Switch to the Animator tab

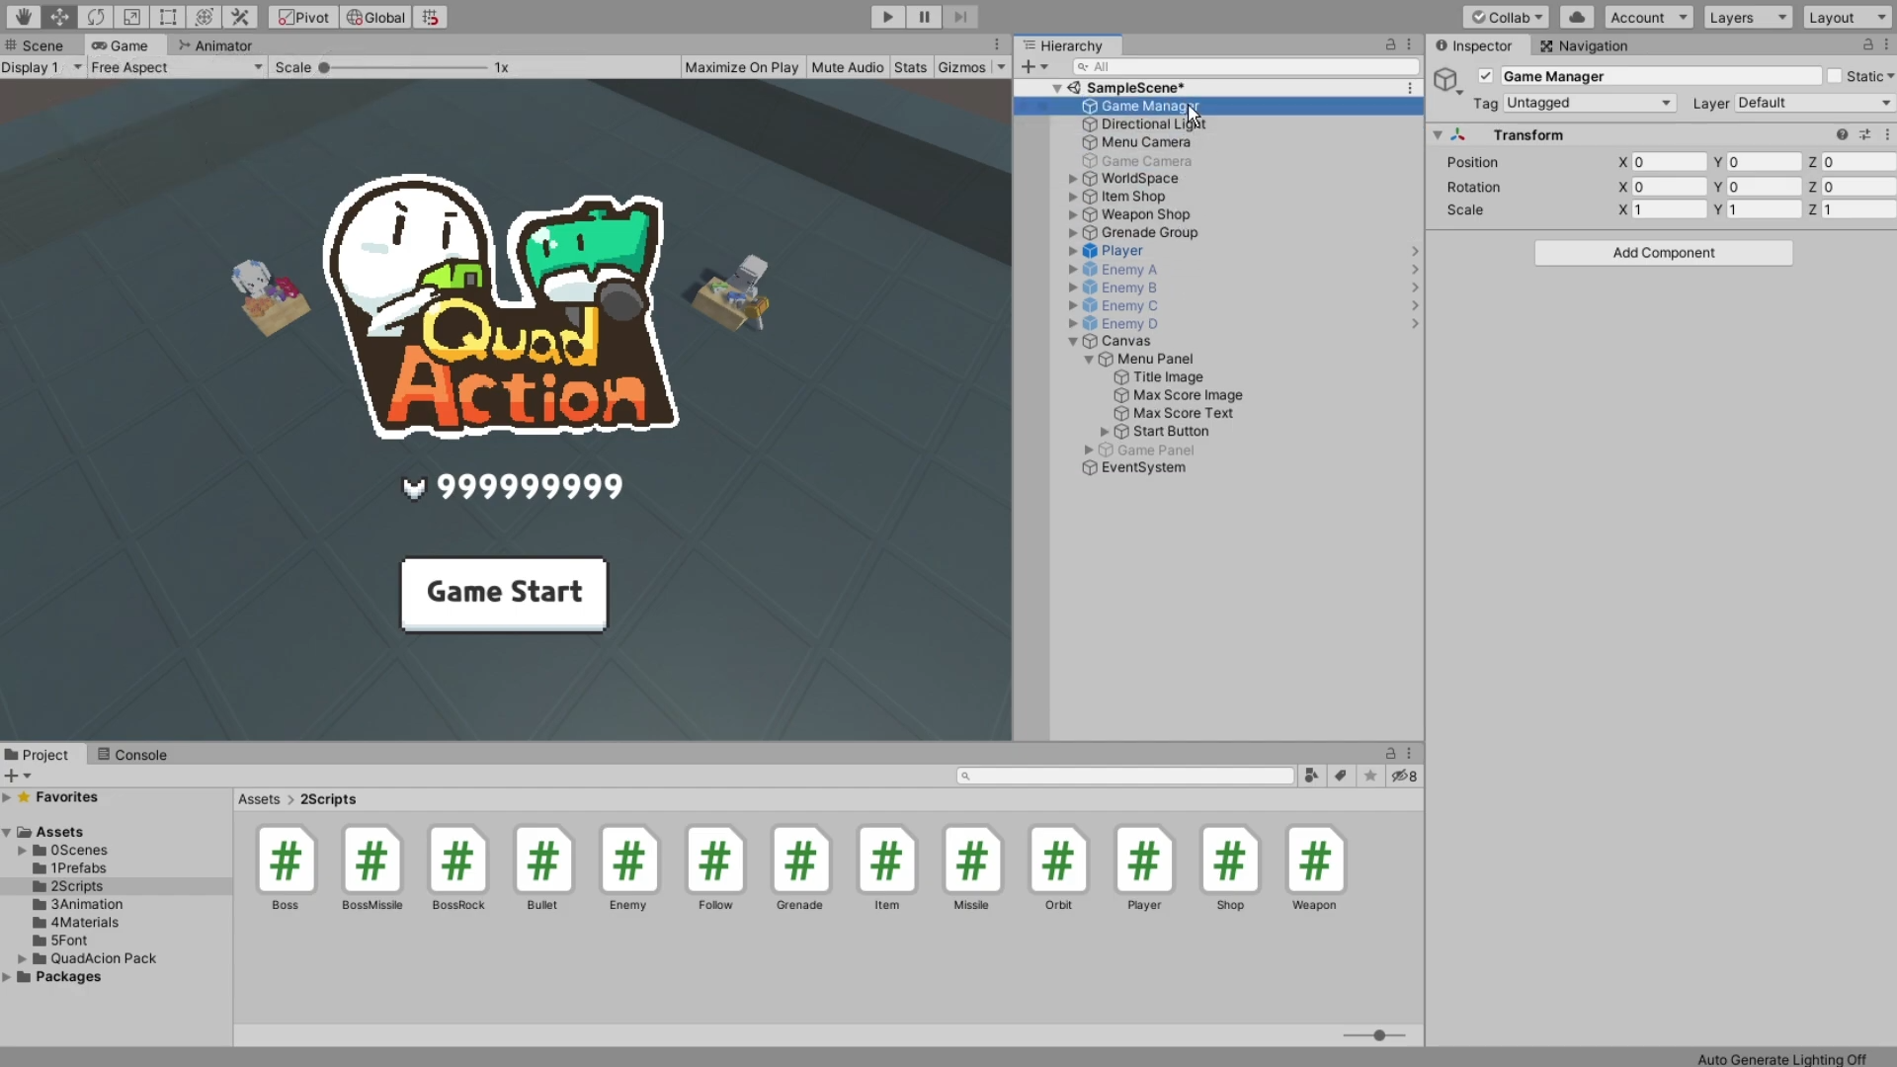click(x=214, y=45)
